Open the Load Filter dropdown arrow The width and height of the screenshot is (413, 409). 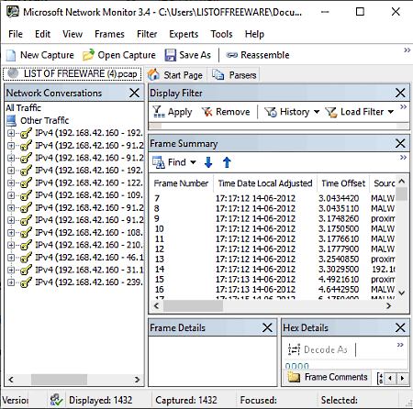coord(391,112)
